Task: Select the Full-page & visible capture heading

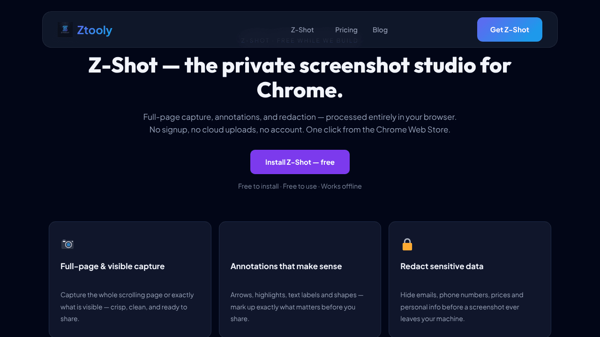Action: (112, 266)
